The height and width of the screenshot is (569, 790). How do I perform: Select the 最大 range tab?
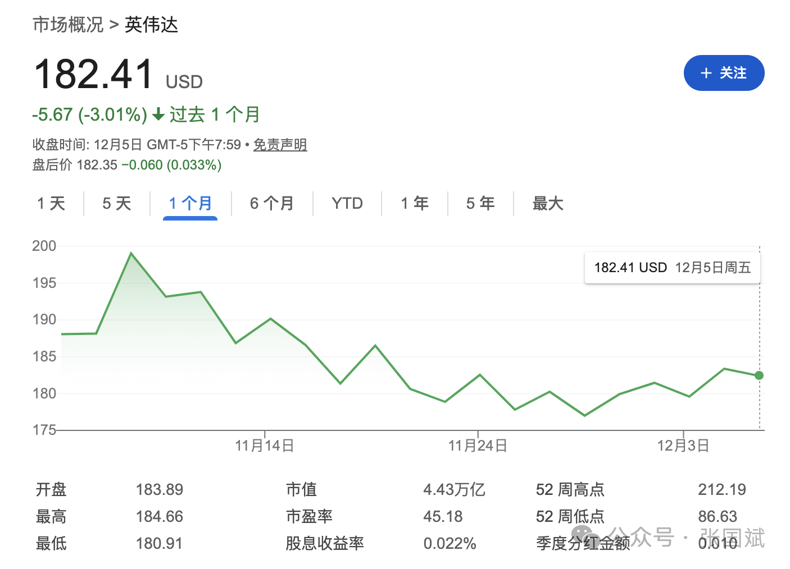[x=548, y=203]
